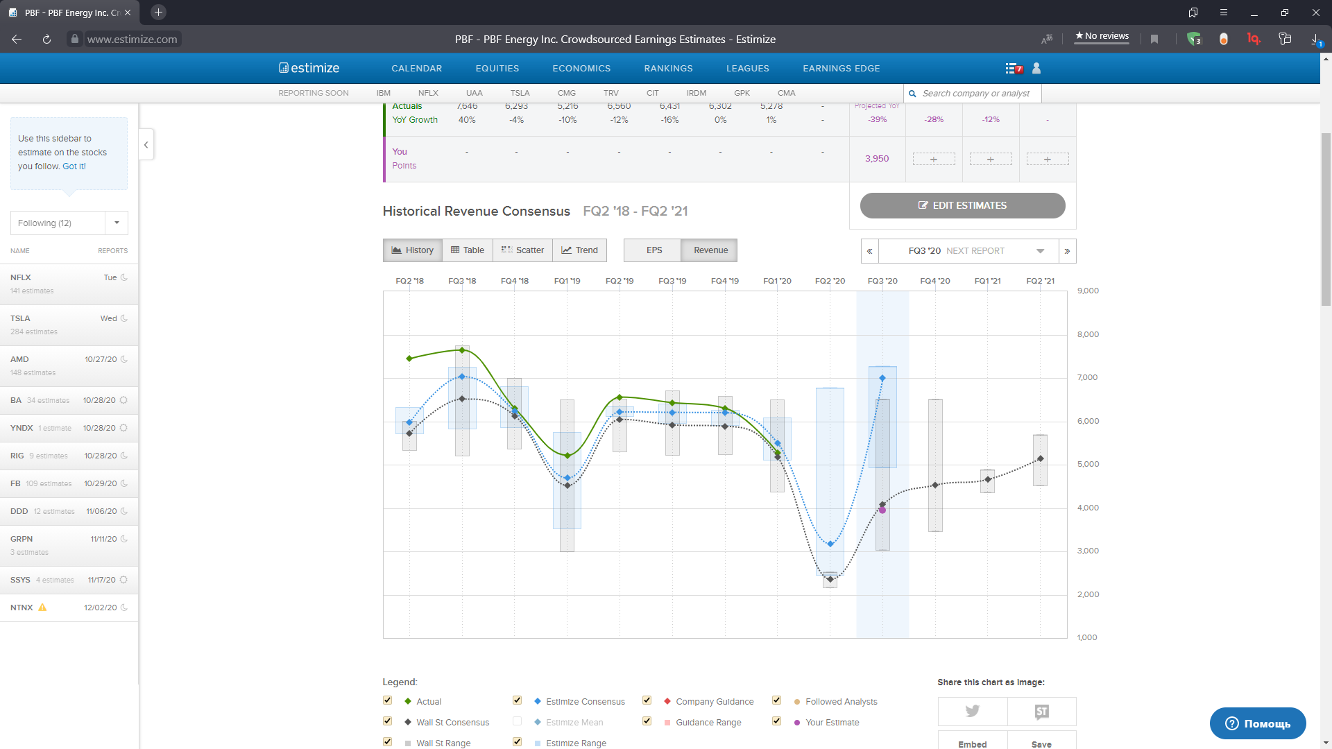Viewport: 1332px width, 749px height.
Task: Toggle Followed Analysts checkbox
Action: click(776, 700)
